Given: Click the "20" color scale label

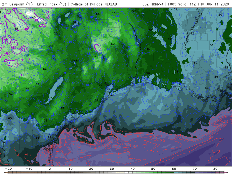Looking at the screenshot, I should click(x=91, y=169).
